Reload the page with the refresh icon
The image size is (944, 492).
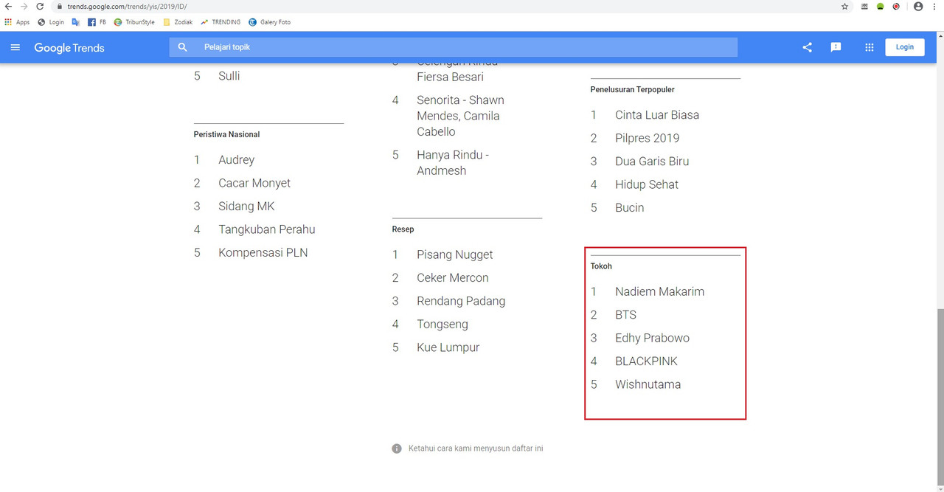coord(40,6)
